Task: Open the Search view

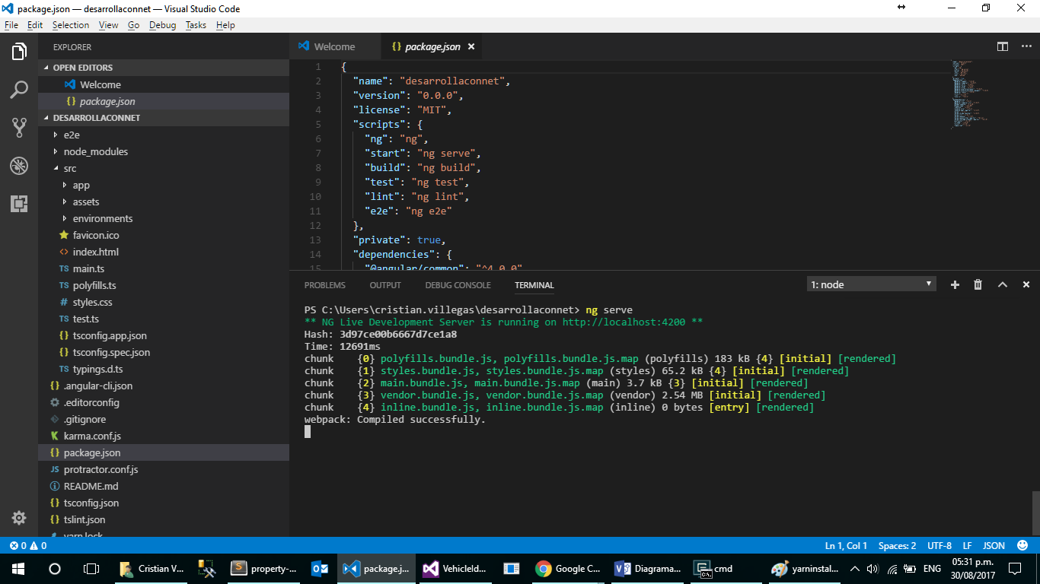Action: click(19, 90)
